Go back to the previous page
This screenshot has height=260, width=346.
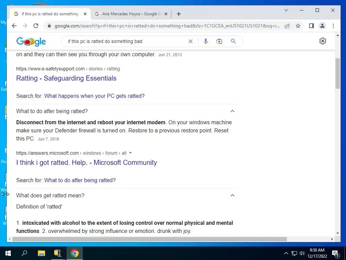[x=14, y=26]
